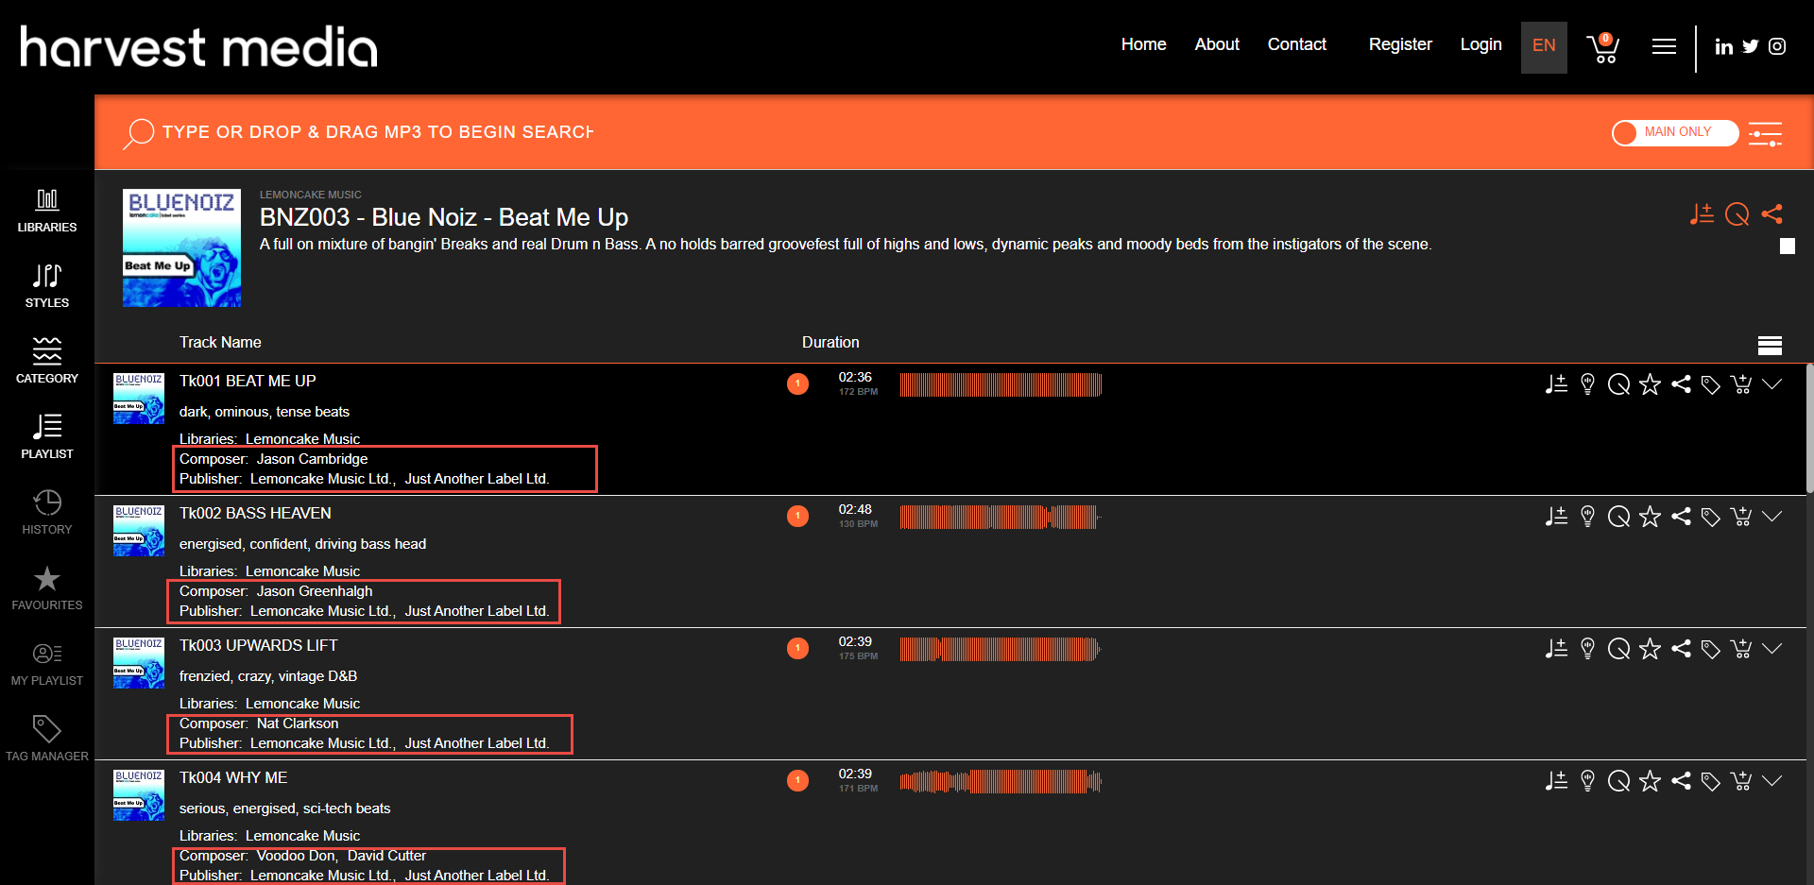
Task: Share the Tk002 BASS HEAVEN track
Action: [1681, 517]
